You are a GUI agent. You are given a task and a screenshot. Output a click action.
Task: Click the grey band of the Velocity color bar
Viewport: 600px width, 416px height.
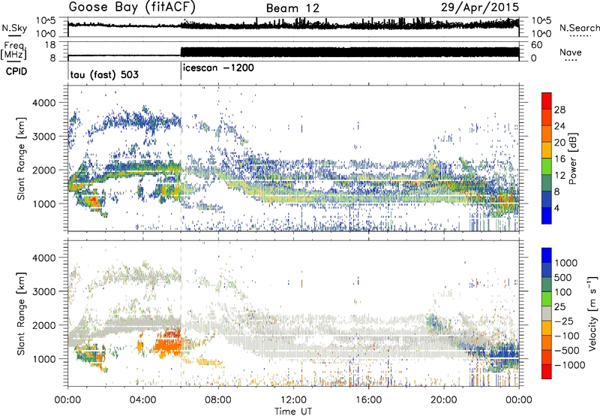click(x=547, y=314)
